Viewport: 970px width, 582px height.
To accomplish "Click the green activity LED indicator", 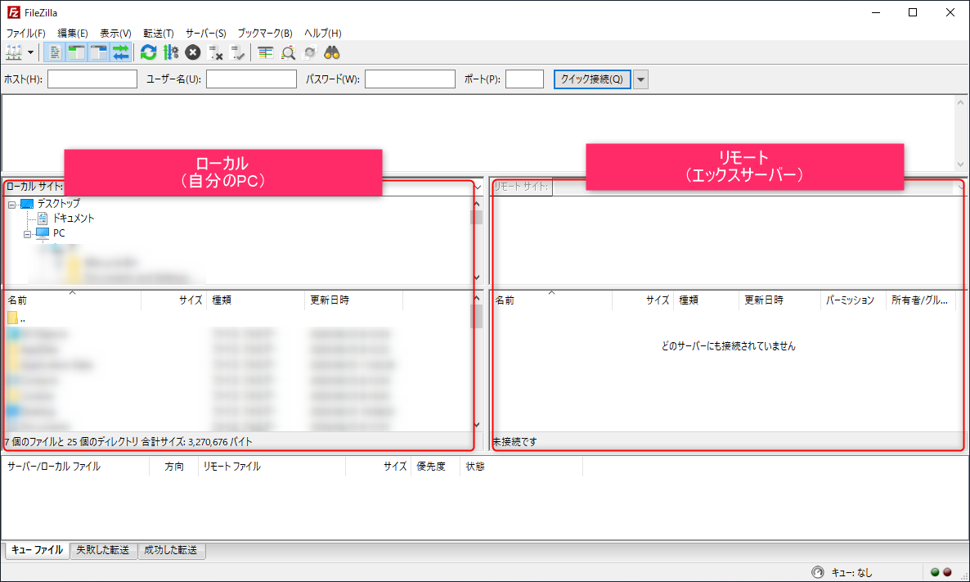I will pos(935,572).
